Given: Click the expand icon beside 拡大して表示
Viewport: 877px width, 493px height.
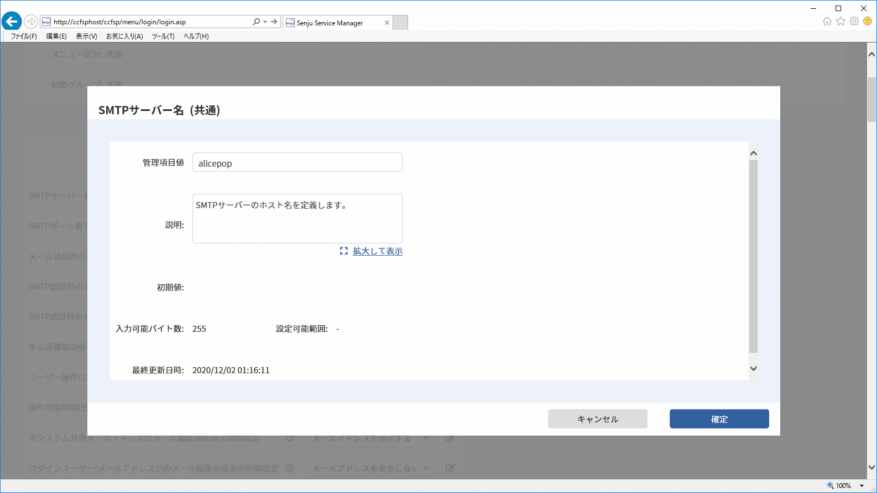Looking at the screenshot, I should [344, 251].
